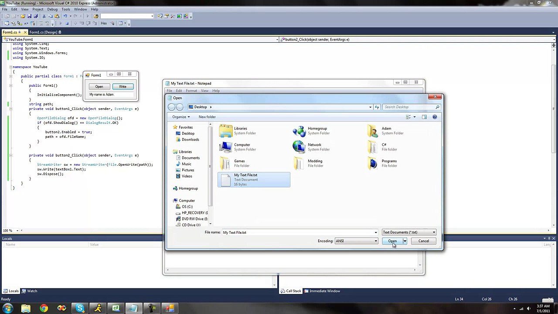Click Copy icon in Visual C# toolbar

51,16
